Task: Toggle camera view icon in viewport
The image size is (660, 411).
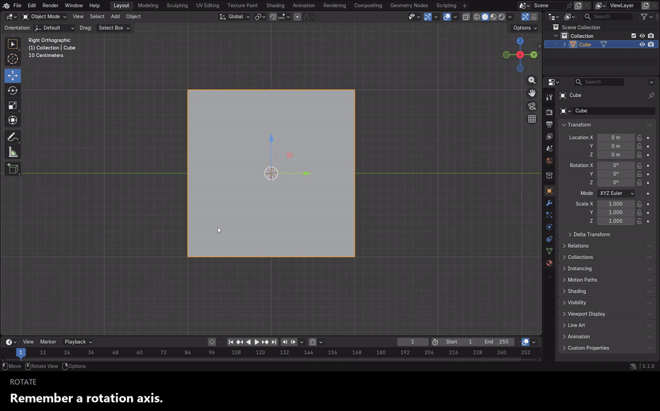Action: 532,106
